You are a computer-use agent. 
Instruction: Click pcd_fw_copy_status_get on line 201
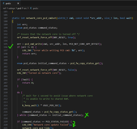(x=85, y=63)
